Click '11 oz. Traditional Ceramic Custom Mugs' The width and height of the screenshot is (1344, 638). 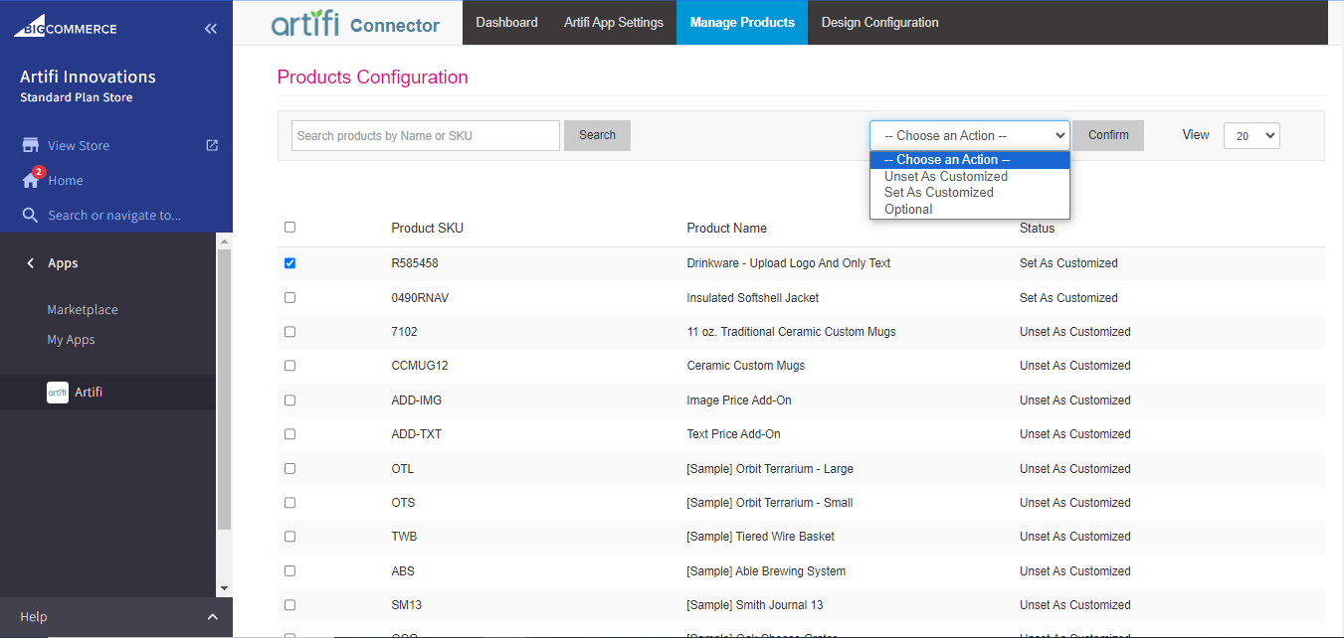pos(792,331)
